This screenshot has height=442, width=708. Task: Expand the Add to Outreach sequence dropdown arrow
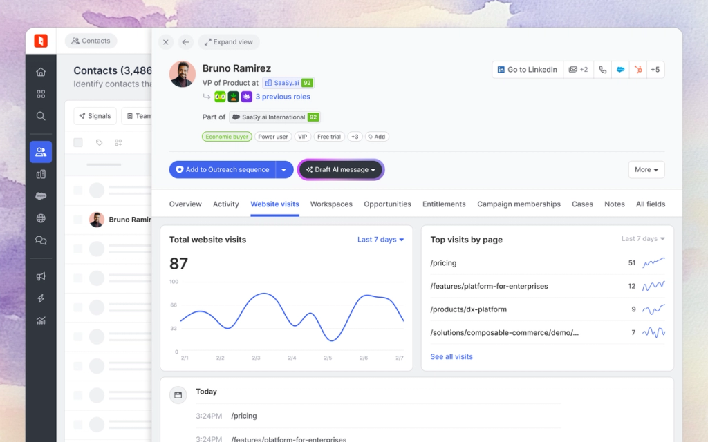(284, 169)
